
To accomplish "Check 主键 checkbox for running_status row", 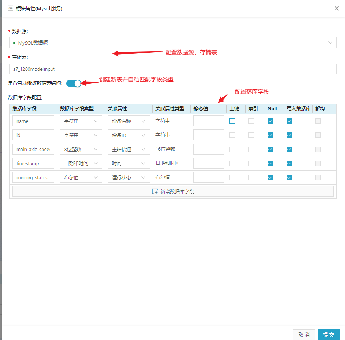I will pyautogui.click(x=232, y=177).
